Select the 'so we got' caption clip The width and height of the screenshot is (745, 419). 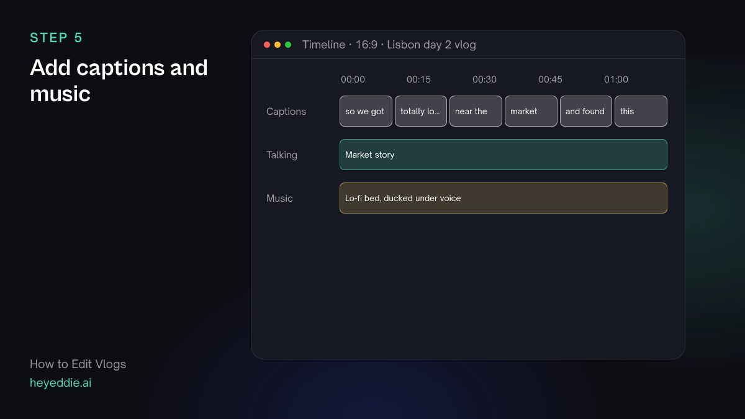pyautogui.click(x=366, y=111)
